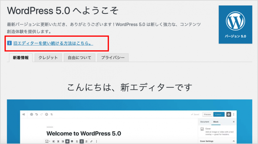This screenshot has height=144, width=258.
Task: Switch to the Document tab in sidebar
Action: pyautogui.click(x=205, y=122)
